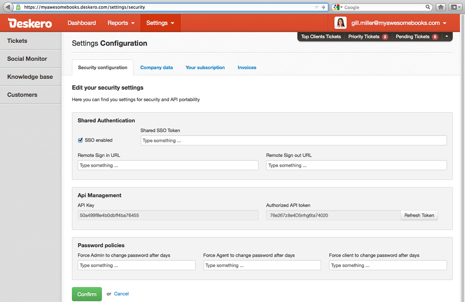Open Knowledge base in the sidebar
465x302 pixels.
point(30,77)
